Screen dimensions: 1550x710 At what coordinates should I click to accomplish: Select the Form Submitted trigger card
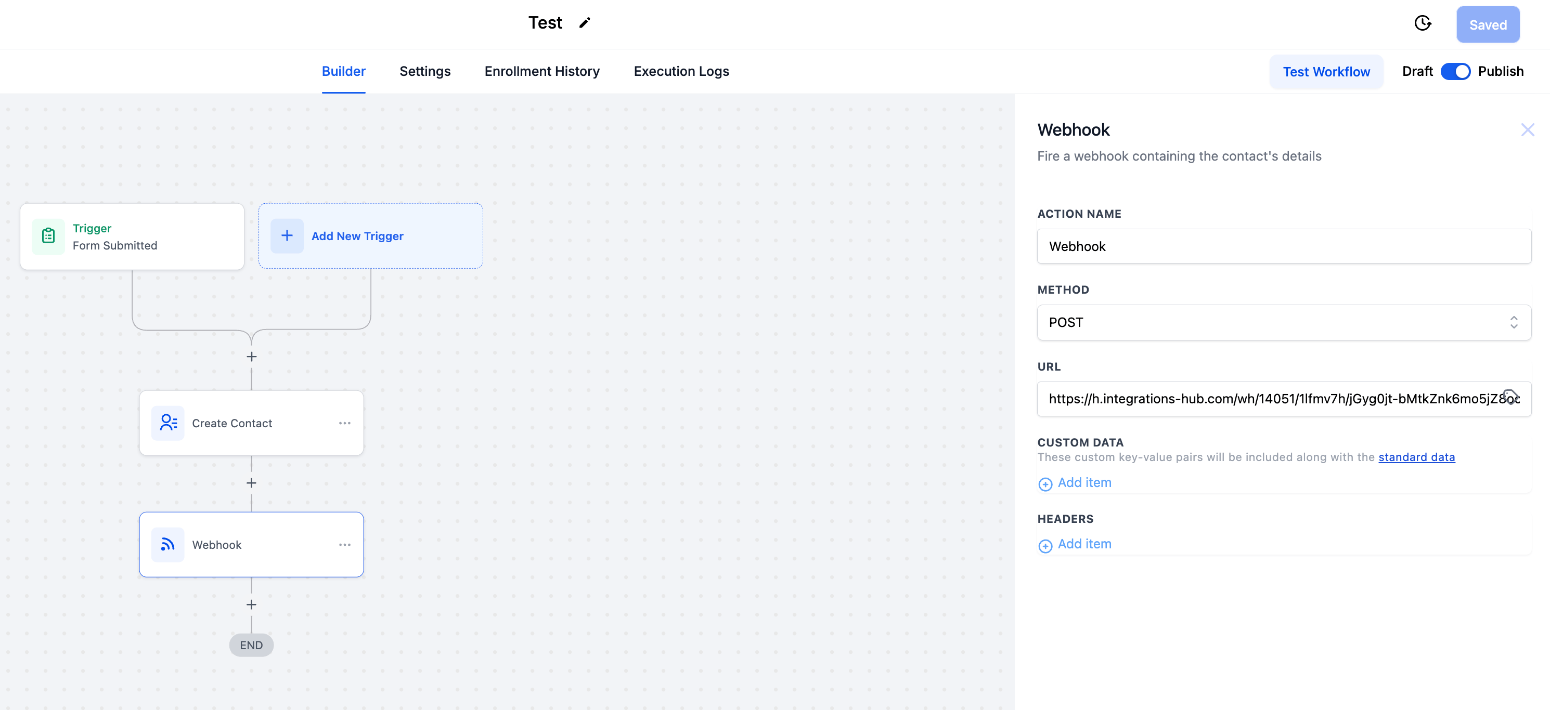point(133,236)
